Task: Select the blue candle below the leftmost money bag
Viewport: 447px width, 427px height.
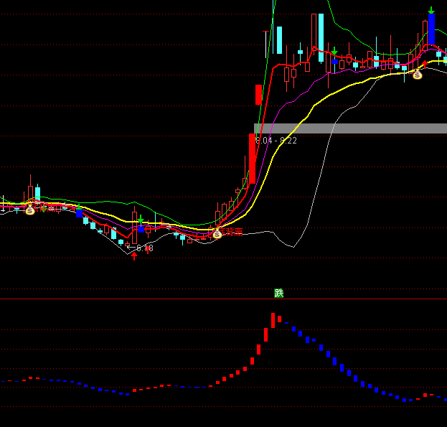Action: [79, 213]
